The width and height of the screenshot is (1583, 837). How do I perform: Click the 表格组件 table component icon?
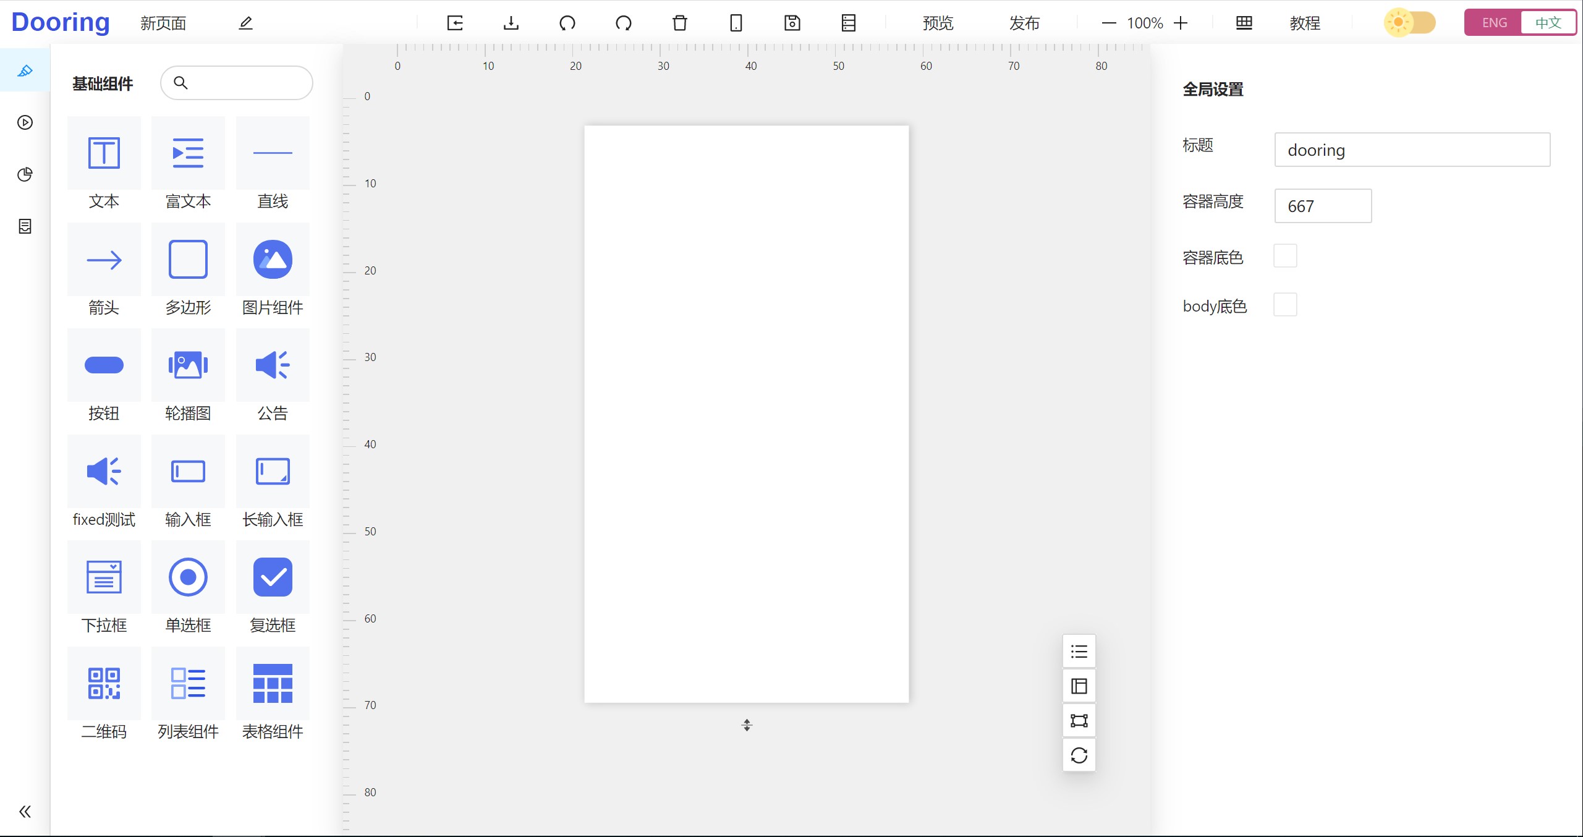point(273,684)
